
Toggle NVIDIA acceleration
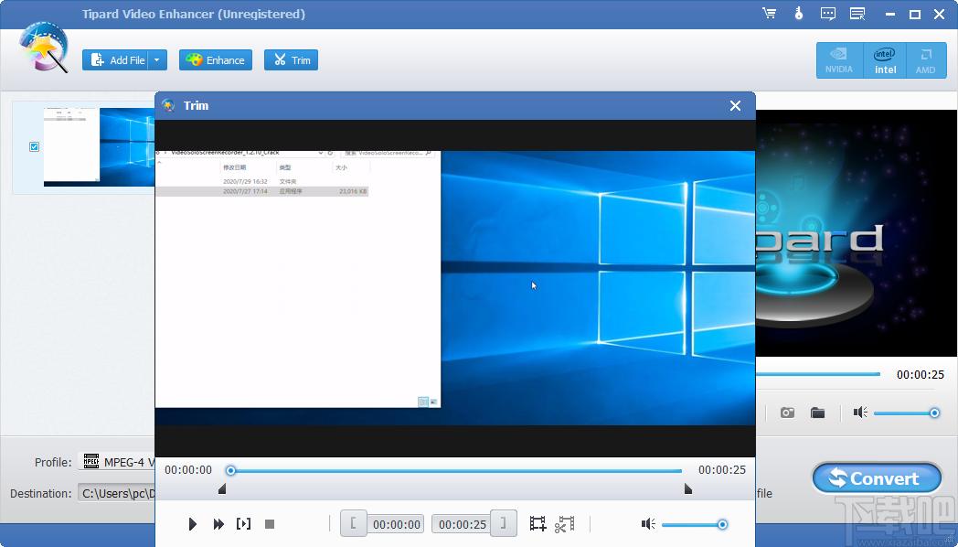pos(839,60)
